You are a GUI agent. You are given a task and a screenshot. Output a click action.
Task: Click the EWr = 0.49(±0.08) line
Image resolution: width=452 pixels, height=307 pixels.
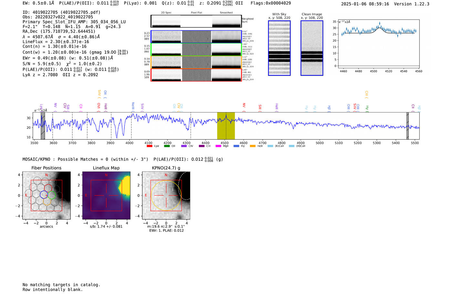68,58
